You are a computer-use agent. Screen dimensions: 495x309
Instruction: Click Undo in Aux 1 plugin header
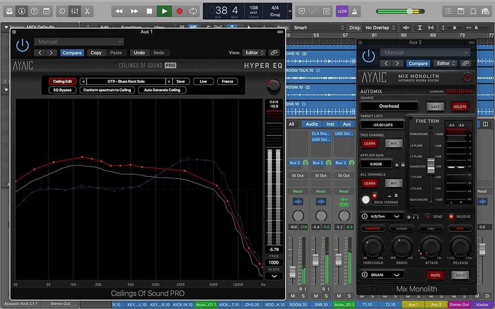pyautogui.click(x=139, y=53)
